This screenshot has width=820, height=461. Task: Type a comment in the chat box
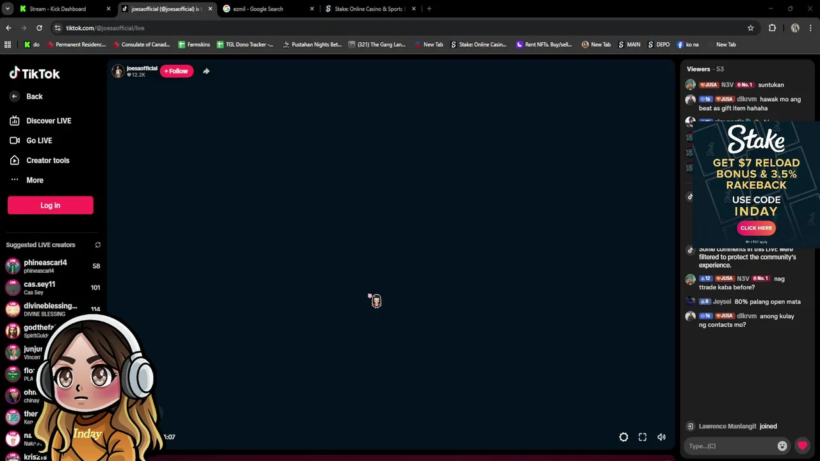coord(728,446)
